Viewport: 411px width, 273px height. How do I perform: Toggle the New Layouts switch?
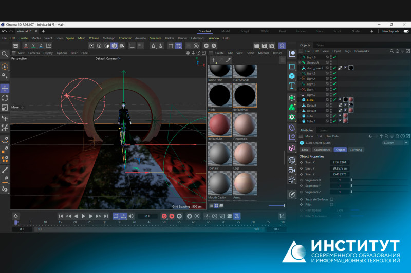point(403,31)
